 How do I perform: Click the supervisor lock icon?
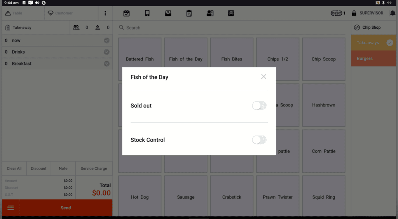[x=354, y=13]
